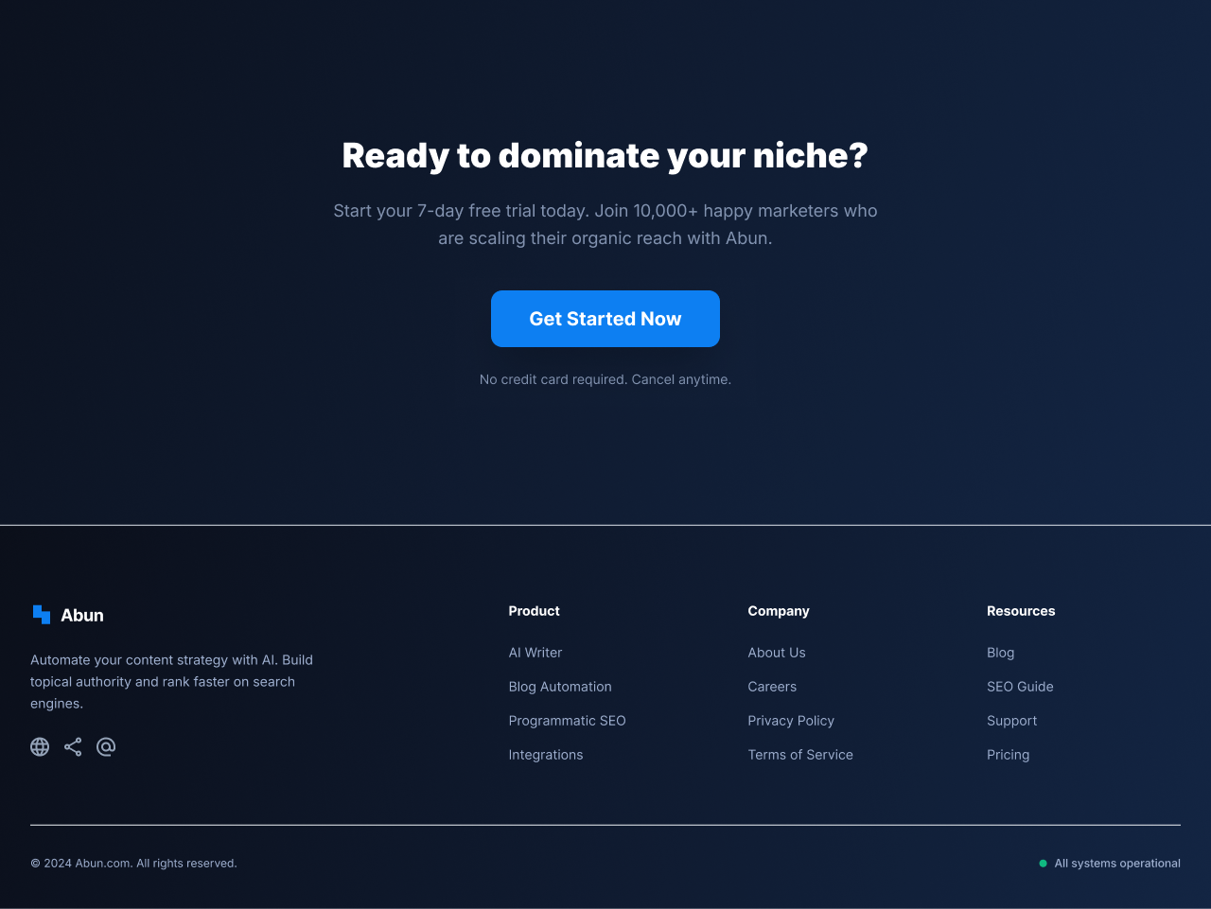Open the globe website icon

click(x=40, y=747)
